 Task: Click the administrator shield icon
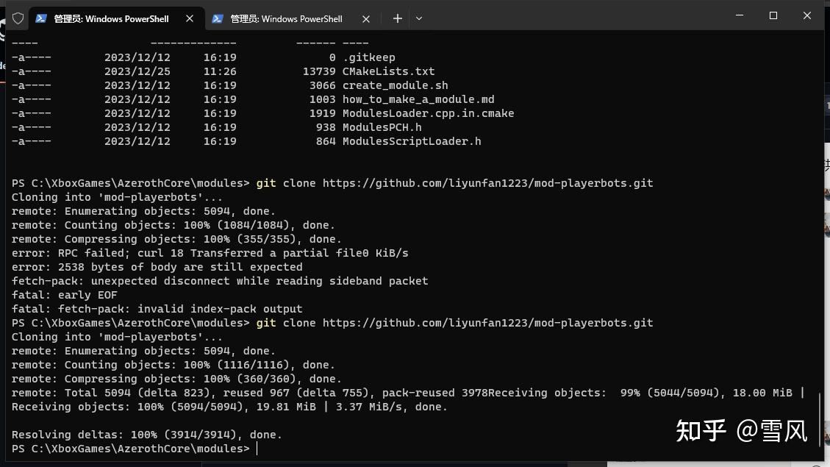tap(18, 18)
